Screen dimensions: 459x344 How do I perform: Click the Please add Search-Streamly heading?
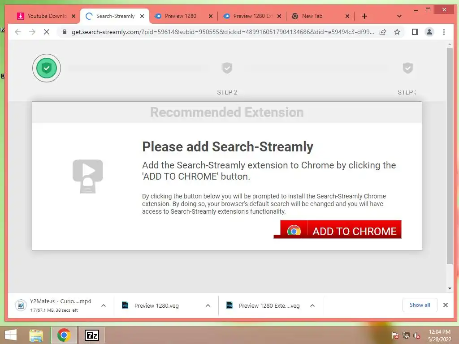tap(227, 146)
